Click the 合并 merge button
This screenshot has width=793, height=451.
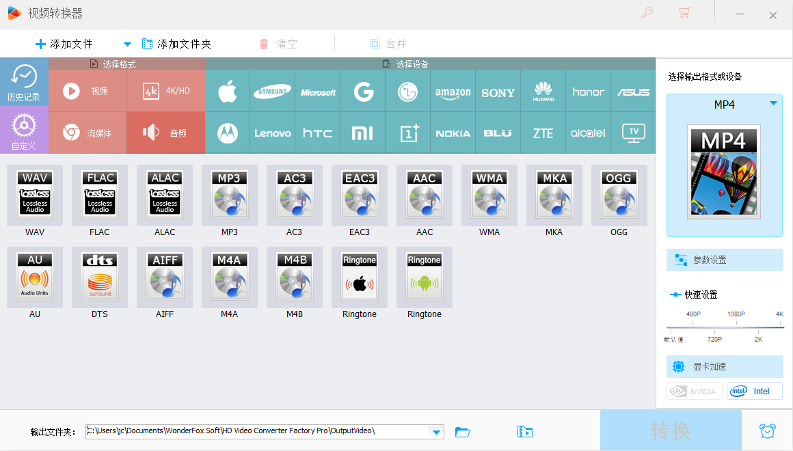[388, 44]
